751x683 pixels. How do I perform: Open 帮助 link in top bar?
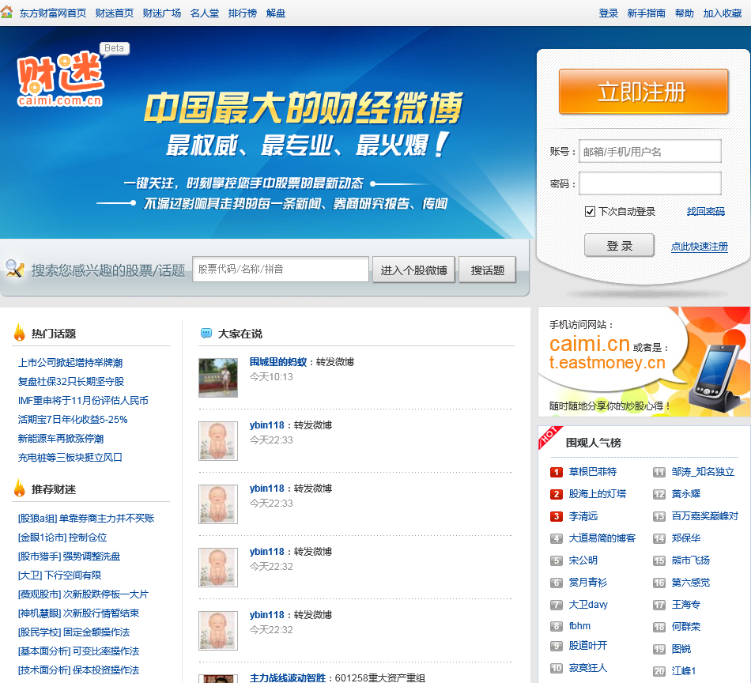684,13
